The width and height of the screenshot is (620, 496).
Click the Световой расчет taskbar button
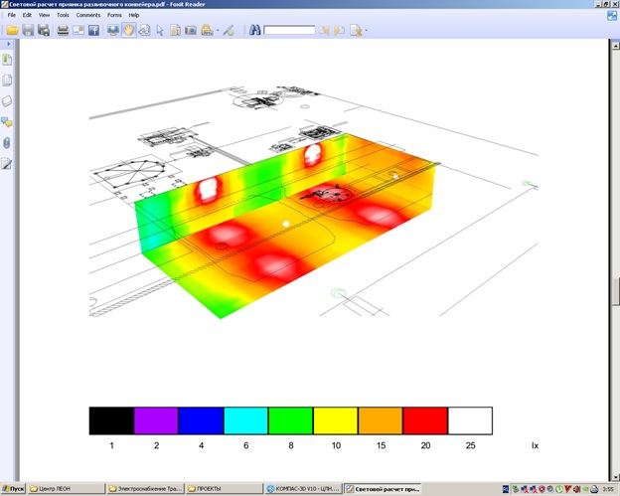[383, 489]
